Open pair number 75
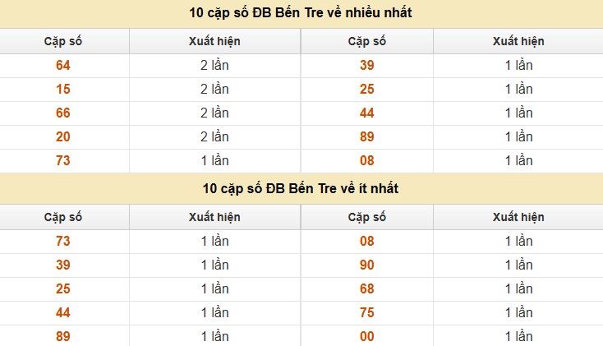This screenshot has height=346, width=603. 367,313
